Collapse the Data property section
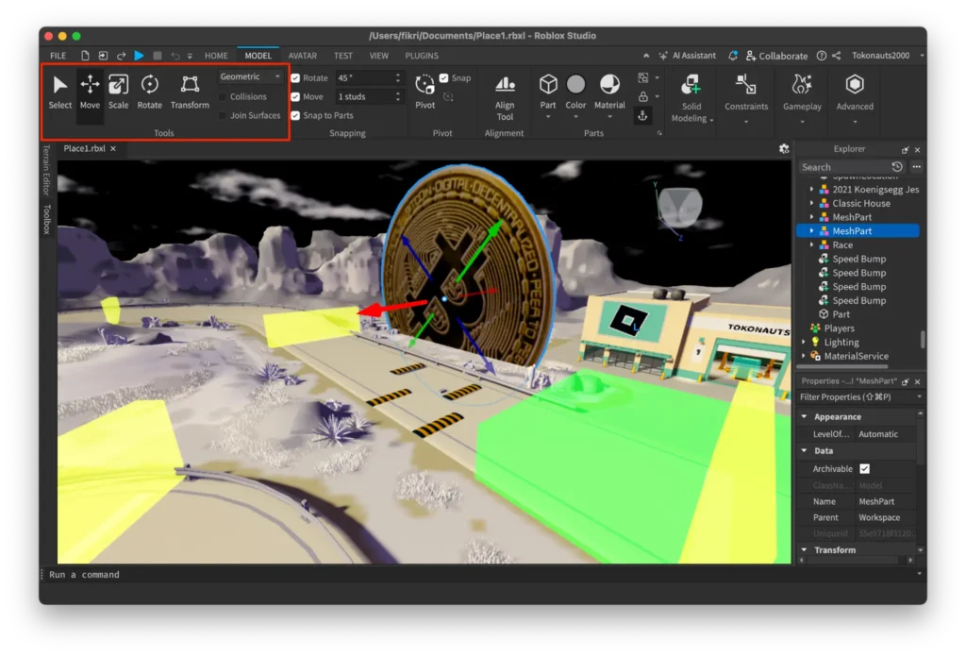The width and height of the screenshot is (966, 656). (x=804, y=450)
